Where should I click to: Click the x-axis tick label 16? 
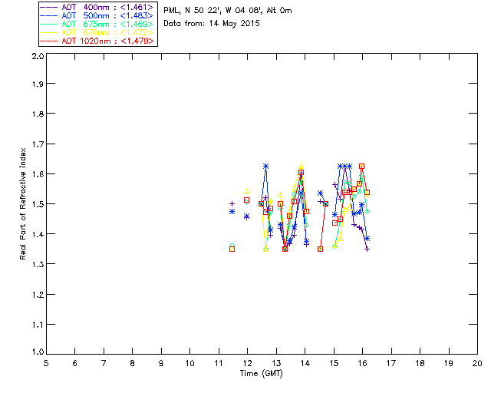coord(362,363)
